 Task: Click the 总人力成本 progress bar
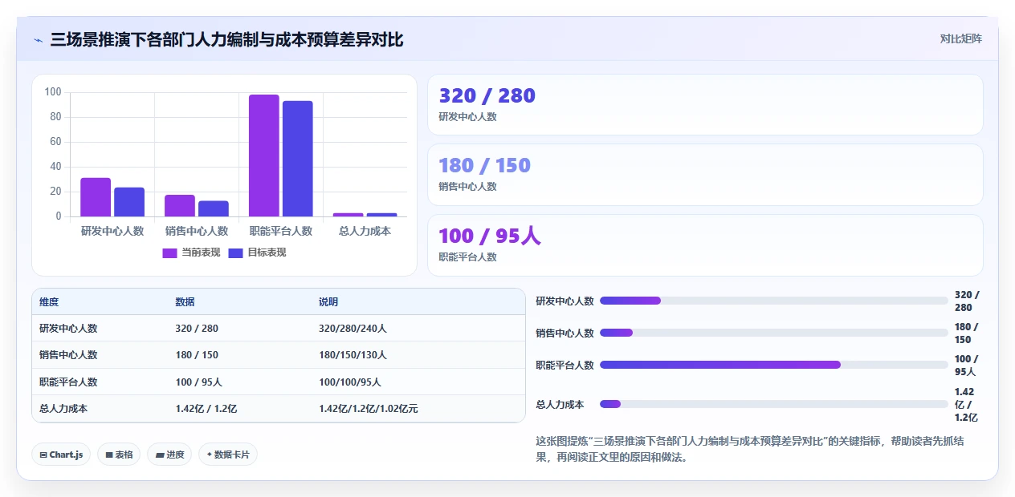click(774, 404)
